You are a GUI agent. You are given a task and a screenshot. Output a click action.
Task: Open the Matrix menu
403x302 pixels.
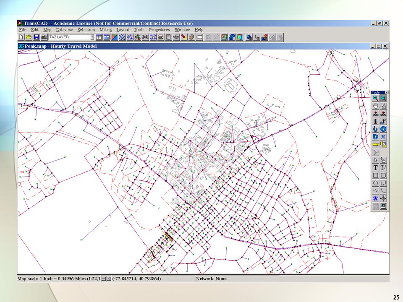[106, 30]
